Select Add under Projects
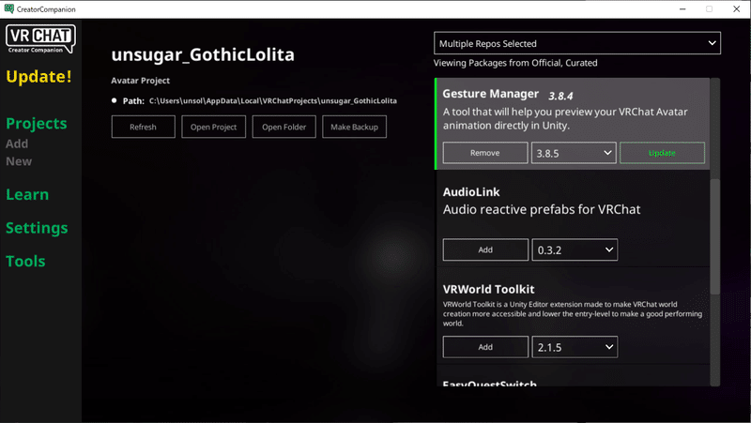Image resolution: width=751 pixels, height=423 pixels. 17,144
